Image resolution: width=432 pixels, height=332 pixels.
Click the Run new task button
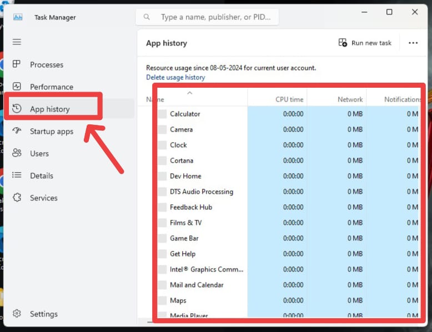[365, 43]
